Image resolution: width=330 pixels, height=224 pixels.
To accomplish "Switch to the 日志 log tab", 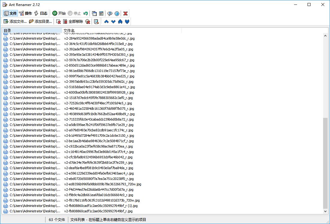I will (x=41, y=13).
